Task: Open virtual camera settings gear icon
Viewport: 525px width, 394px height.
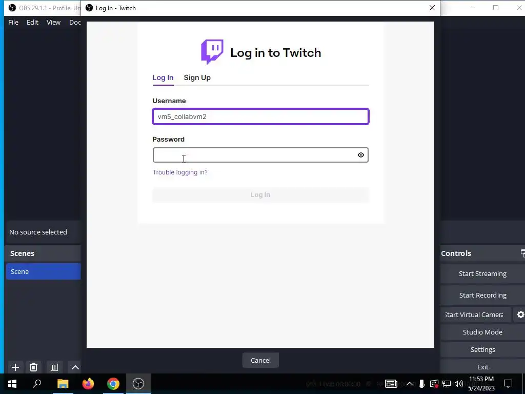Action: [x=520, y=314]
